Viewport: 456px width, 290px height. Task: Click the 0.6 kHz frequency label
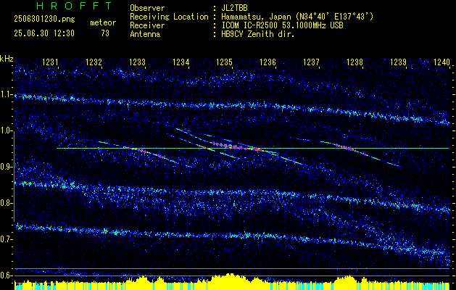pos(7,275)
